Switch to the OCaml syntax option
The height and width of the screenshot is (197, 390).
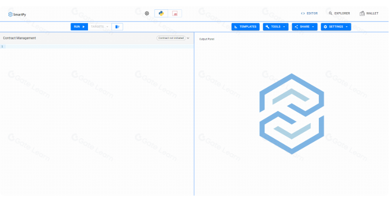175,14
